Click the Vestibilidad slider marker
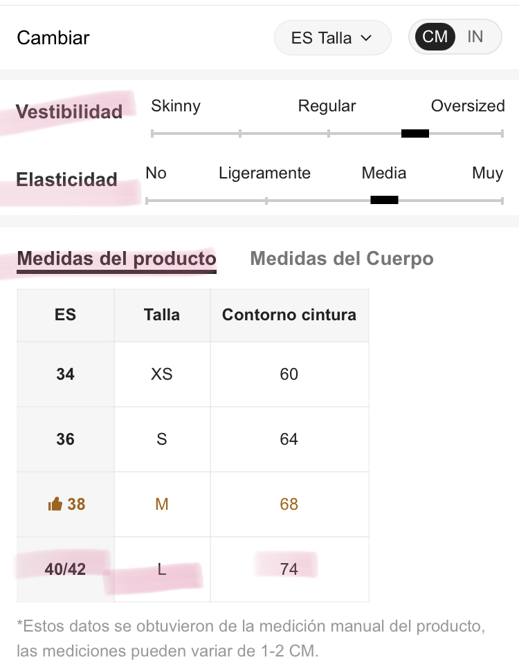 click(x=415, y=134)
